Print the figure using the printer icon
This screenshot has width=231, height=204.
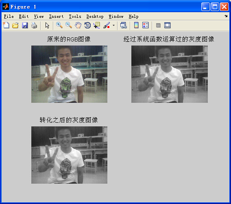tap(34, 25)
